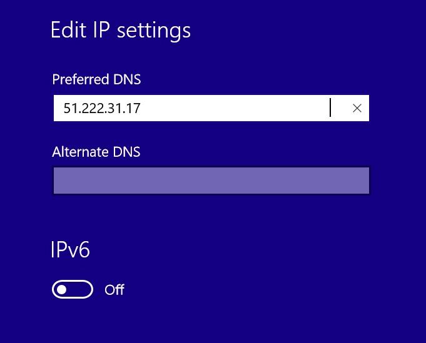426x343 pixels.
Task: Select the Edit IP settings heading
Action: pyautogui.click(x=120, y=30)
